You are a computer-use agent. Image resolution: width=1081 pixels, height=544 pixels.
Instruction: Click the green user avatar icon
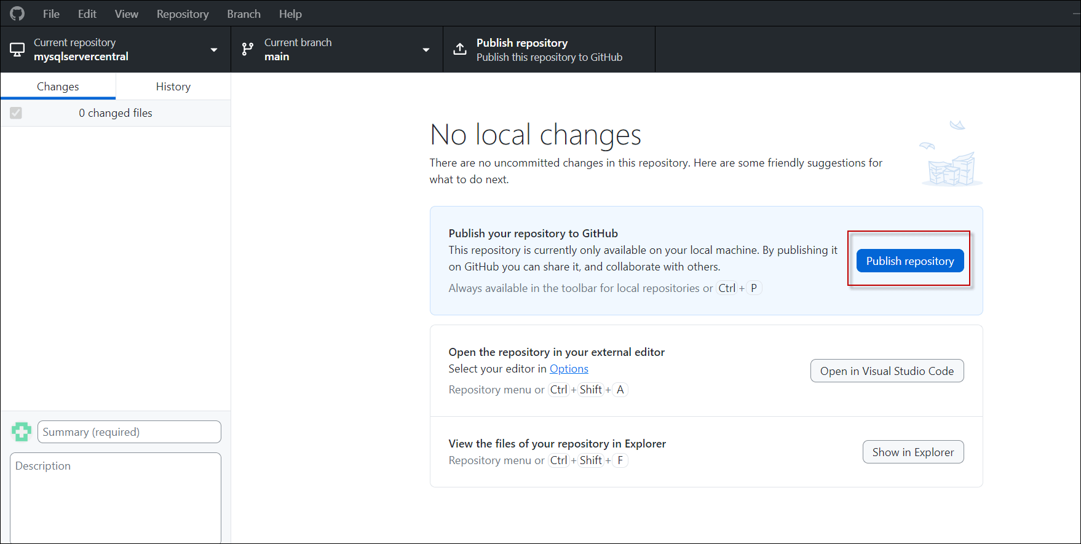[x=22, y=432]
